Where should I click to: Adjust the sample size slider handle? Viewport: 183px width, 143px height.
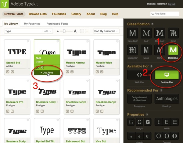pyautogui.click(x=64, y=31)
